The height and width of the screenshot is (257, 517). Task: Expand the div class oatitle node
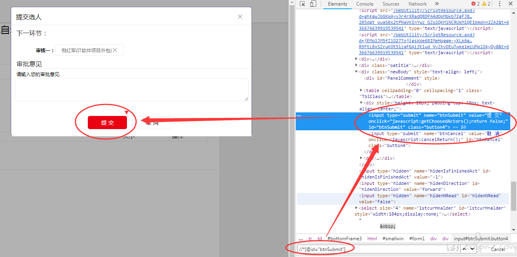coord(357,65)
